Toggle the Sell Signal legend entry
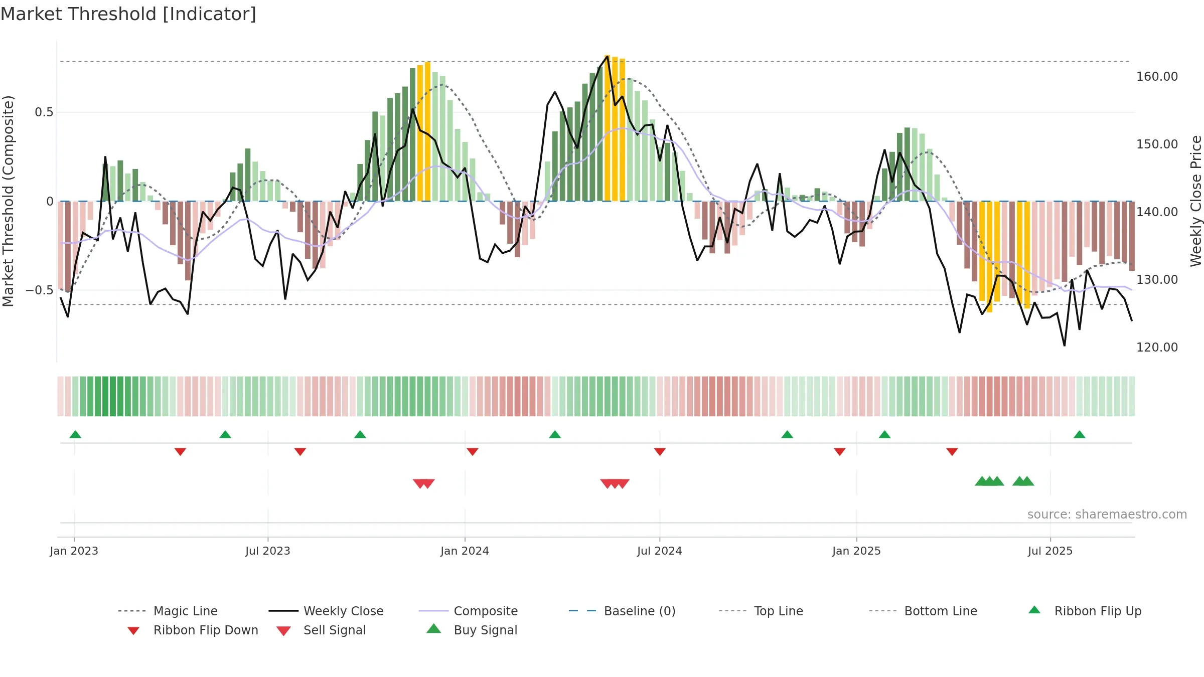 (x=321, y=630)
